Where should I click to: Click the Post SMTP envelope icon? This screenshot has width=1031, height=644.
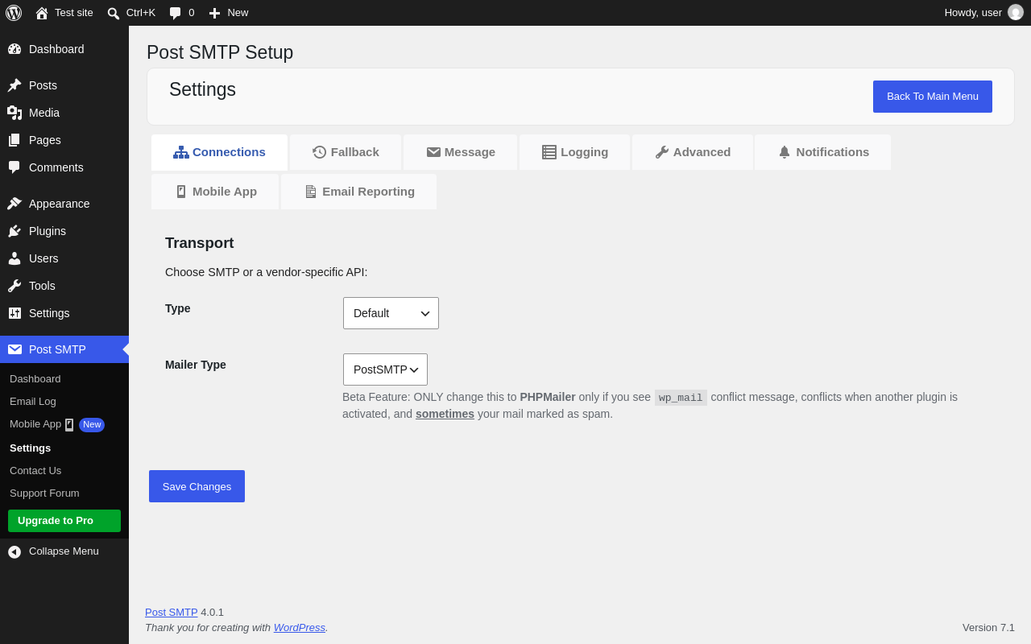click(x=14, y=349)
